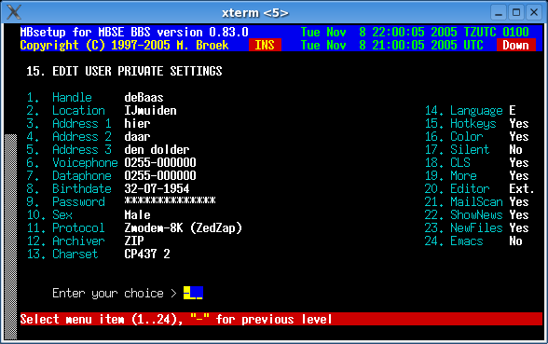Select menu item 20. Editor
This screenshot has width=548, height=344.
pos(457,188)
